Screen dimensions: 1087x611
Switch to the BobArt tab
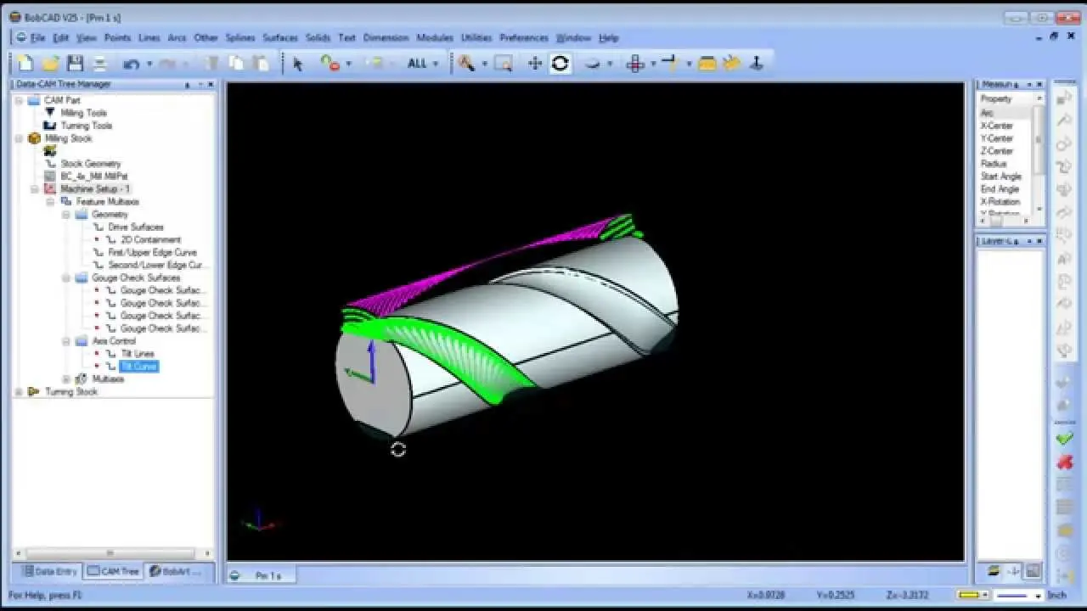coord(175,571)
